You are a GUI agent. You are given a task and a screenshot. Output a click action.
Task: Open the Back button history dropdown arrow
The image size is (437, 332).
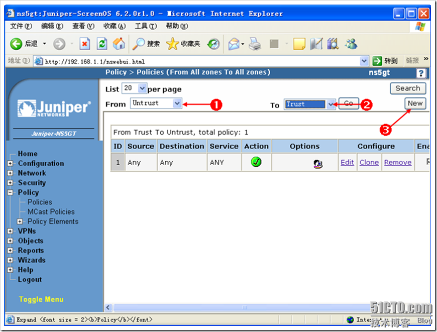point(45,44)
